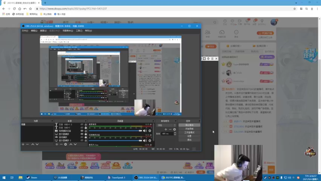The width and height of the screenshot is (321, 181).
Task: Click the Studio Mode button in OBS
Action: (x=189, y=132)
